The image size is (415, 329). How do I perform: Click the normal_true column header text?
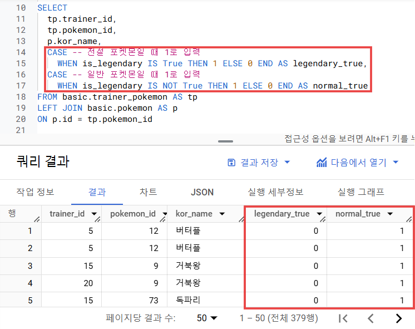358,214
